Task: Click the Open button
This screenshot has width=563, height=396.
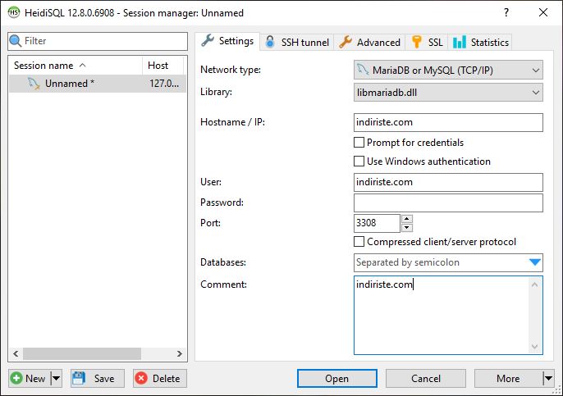Action: 336,379
